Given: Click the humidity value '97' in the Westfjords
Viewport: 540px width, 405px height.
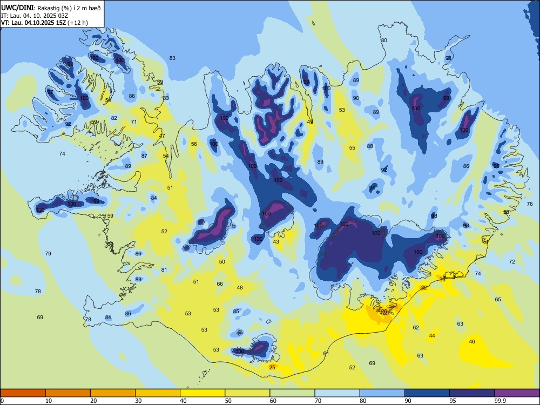Looking at the screenshot, I should pyautogui.click(x=50, y=92).
